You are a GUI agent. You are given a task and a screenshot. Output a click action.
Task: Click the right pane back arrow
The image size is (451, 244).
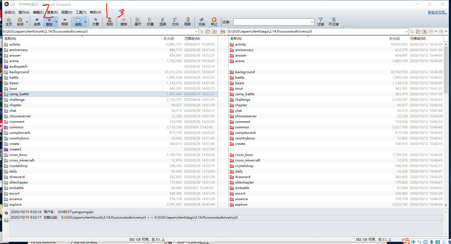(x=431, y=31)
